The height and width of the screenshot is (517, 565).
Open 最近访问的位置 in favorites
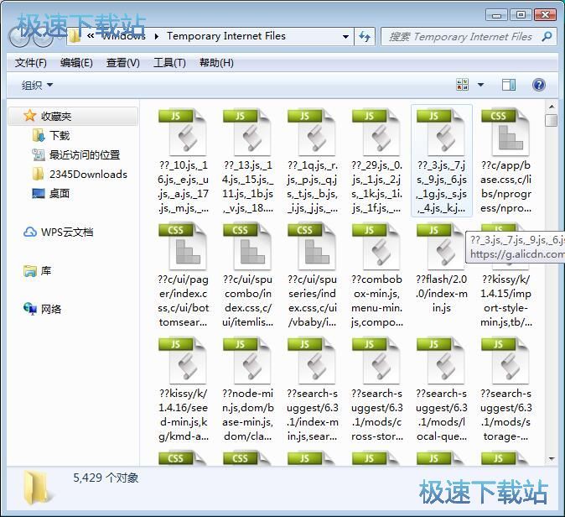coord(75,155)
